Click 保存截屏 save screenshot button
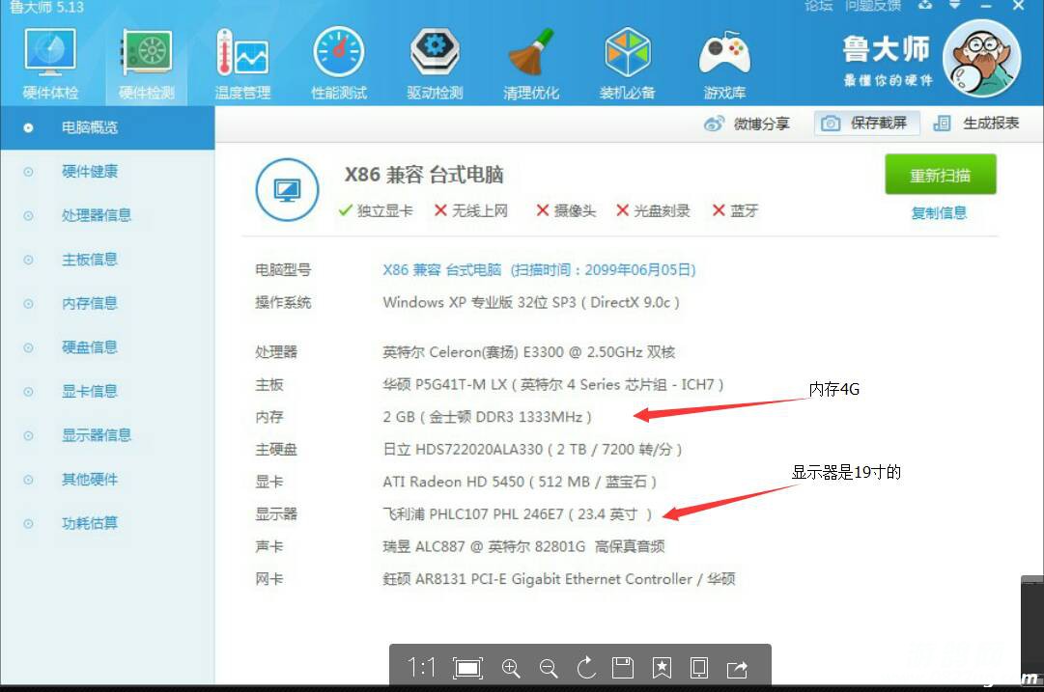This screenshot has width=1044, height=692. click(866, 124)
